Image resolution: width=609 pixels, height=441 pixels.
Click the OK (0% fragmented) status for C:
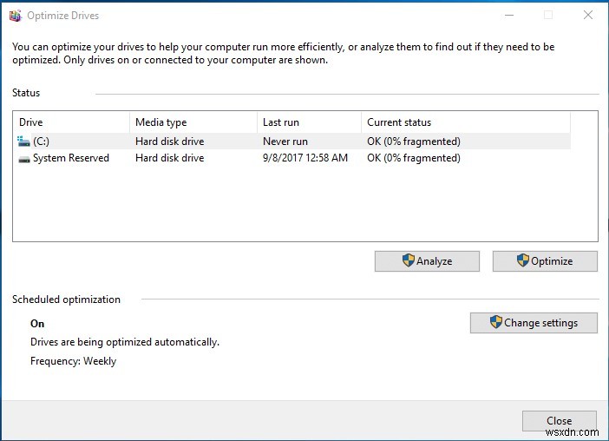pos(414,142)
